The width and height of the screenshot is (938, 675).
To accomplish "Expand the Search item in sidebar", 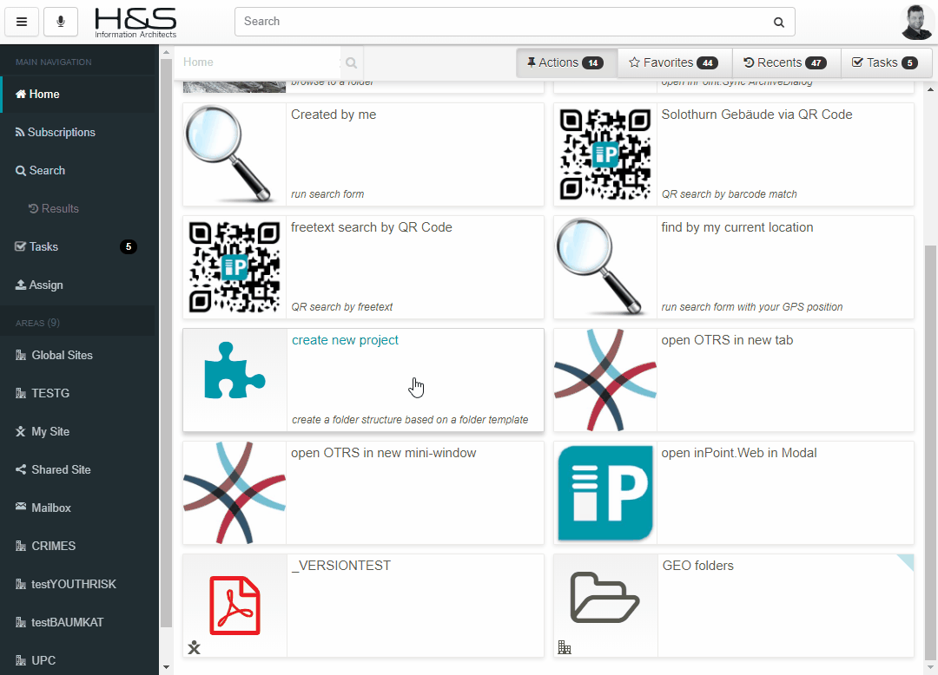I will (47, 171).
